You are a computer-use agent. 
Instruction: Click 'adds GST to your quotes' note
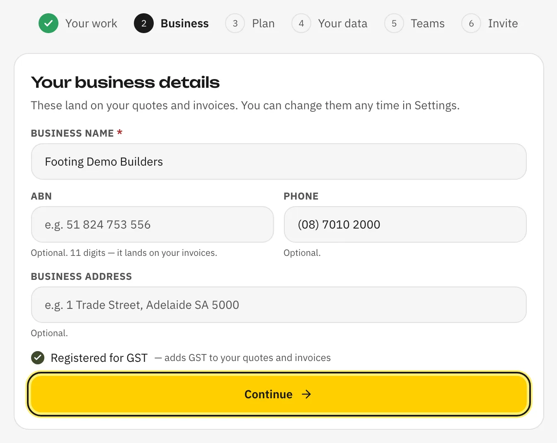[x=243, y=358]
